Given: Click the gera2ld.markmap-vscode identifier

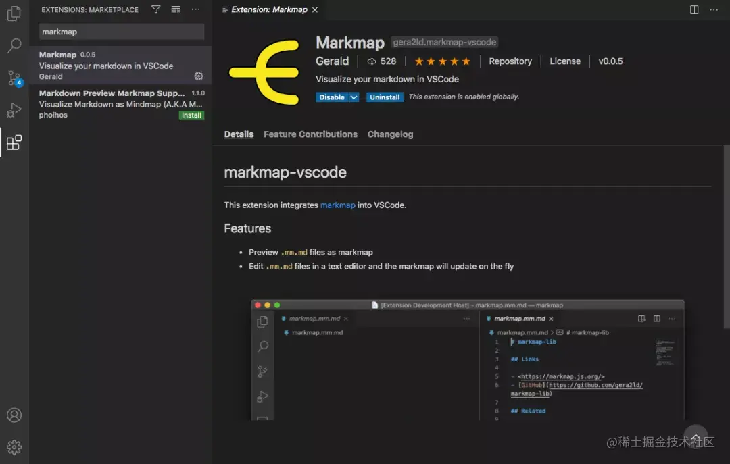Looking at the screenshot, I should click(444, 43).
